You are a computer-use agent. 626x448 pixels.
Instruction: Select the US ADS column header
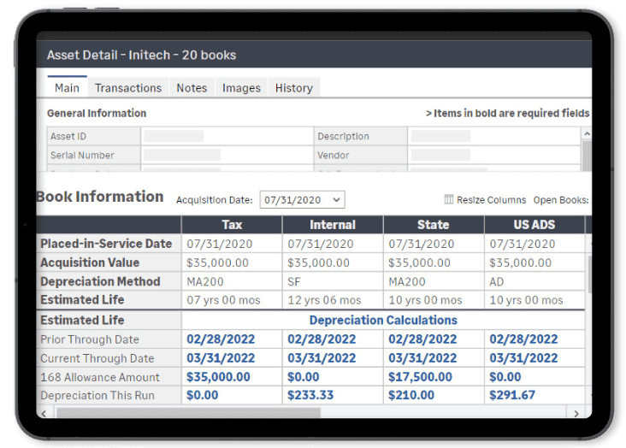[534, 224]
